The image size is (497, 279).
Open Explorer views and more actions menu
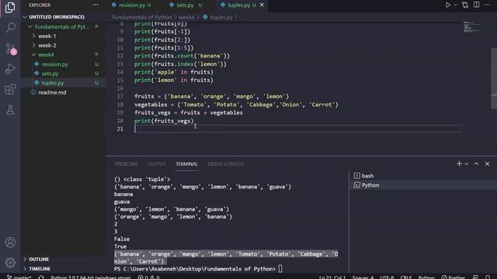coord(96,5)
